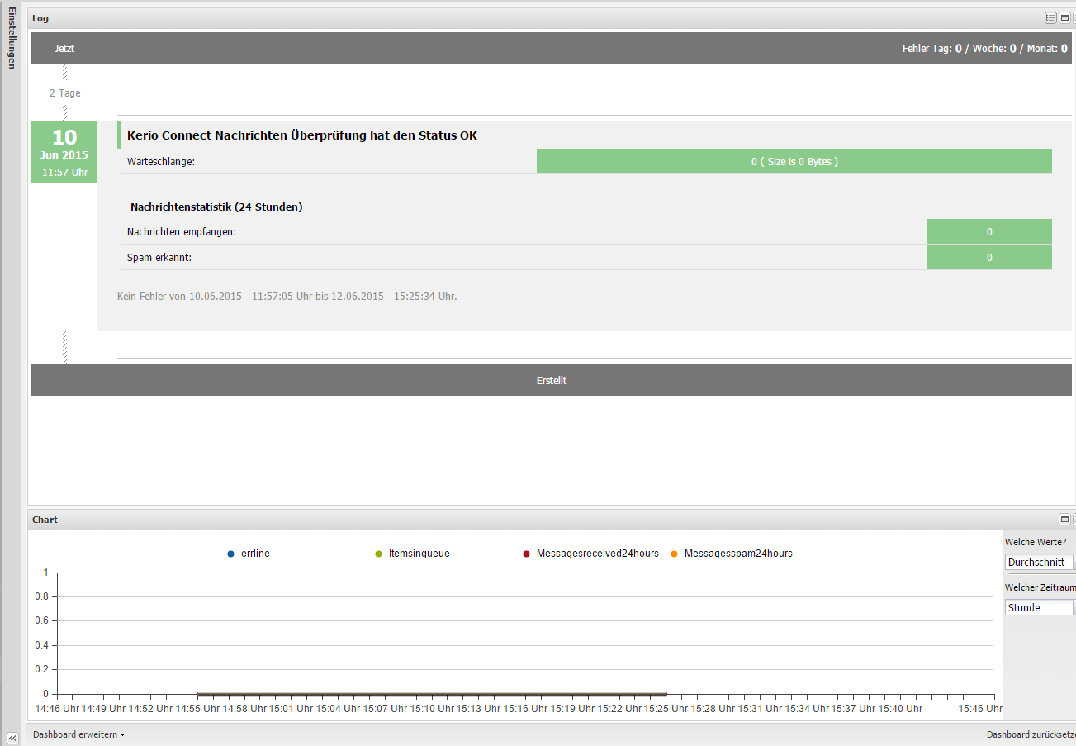Maximize the Chart panel using its window icon
The width and height of the screenshot is (1076, 746).
click(1064, 520)
